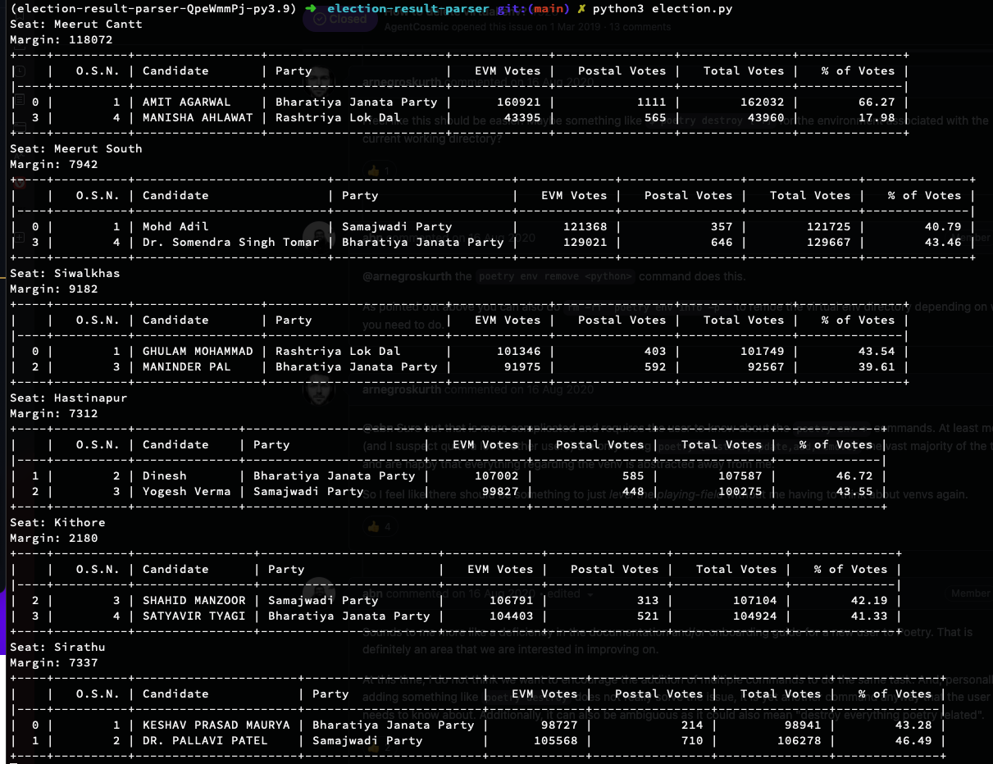This screenshot has width=993, height=764.
Task: Click the @arnegroskurth mention in background comment
Action: click(x=406, y=277)
